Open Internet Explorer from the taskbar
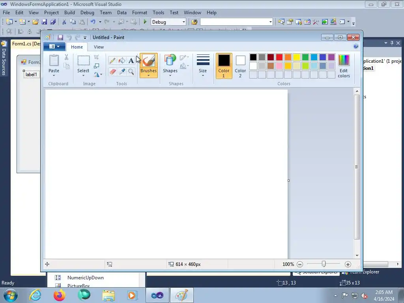The image size is (404, 303). (x=35, y=295)
